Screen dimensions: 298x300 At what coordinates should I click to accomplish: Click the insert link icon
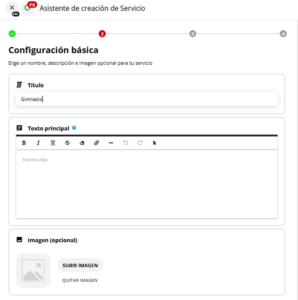click(x=97, y=143)
